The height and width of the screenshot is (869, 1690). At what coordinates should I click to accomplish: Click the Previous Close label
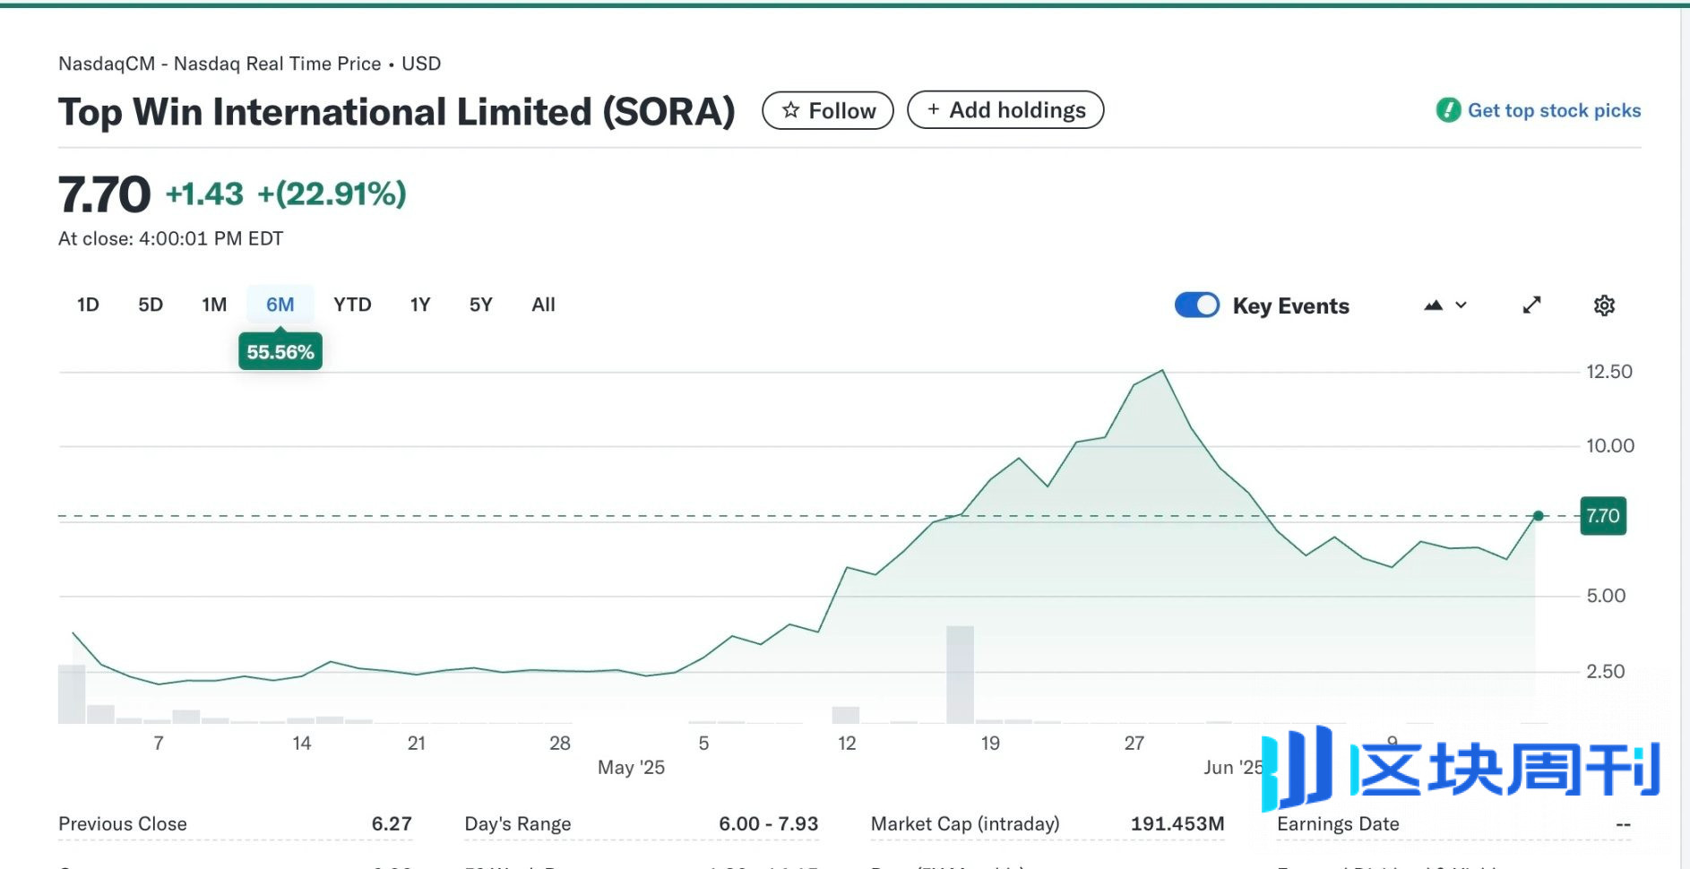tap(123, 823)
